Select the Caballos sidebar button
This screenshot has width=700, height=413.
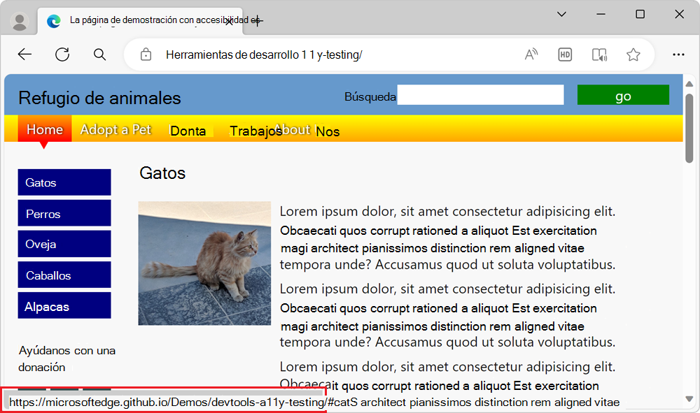click(64, 275)
